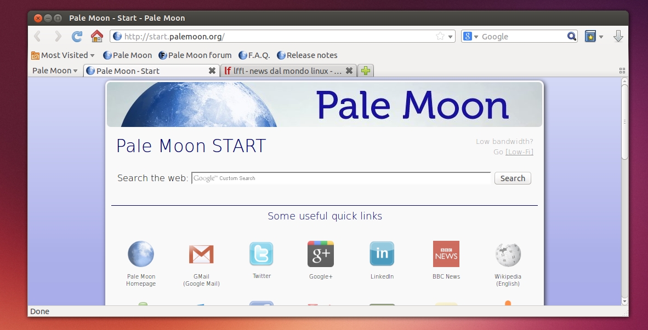Open the Bookmarks menu button
648x330 pixels.
[x=590, y=36]
